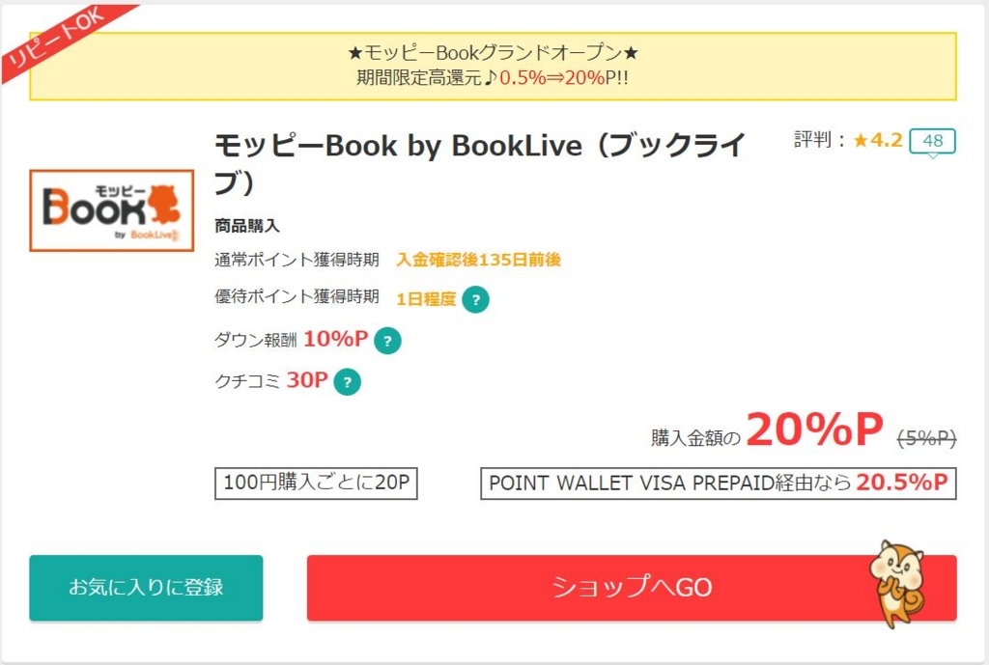Click the 商品購入 category label

click(246, 226)
